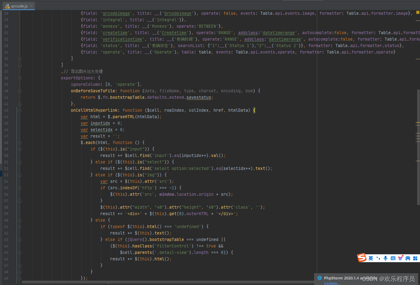Collapse the fold marker at line 42

click(20, 104)
